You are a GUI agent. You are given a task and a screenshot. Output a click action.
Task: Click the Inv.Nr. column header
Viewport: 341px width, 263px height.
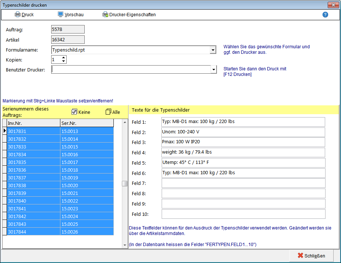click(x=34, y=123)
